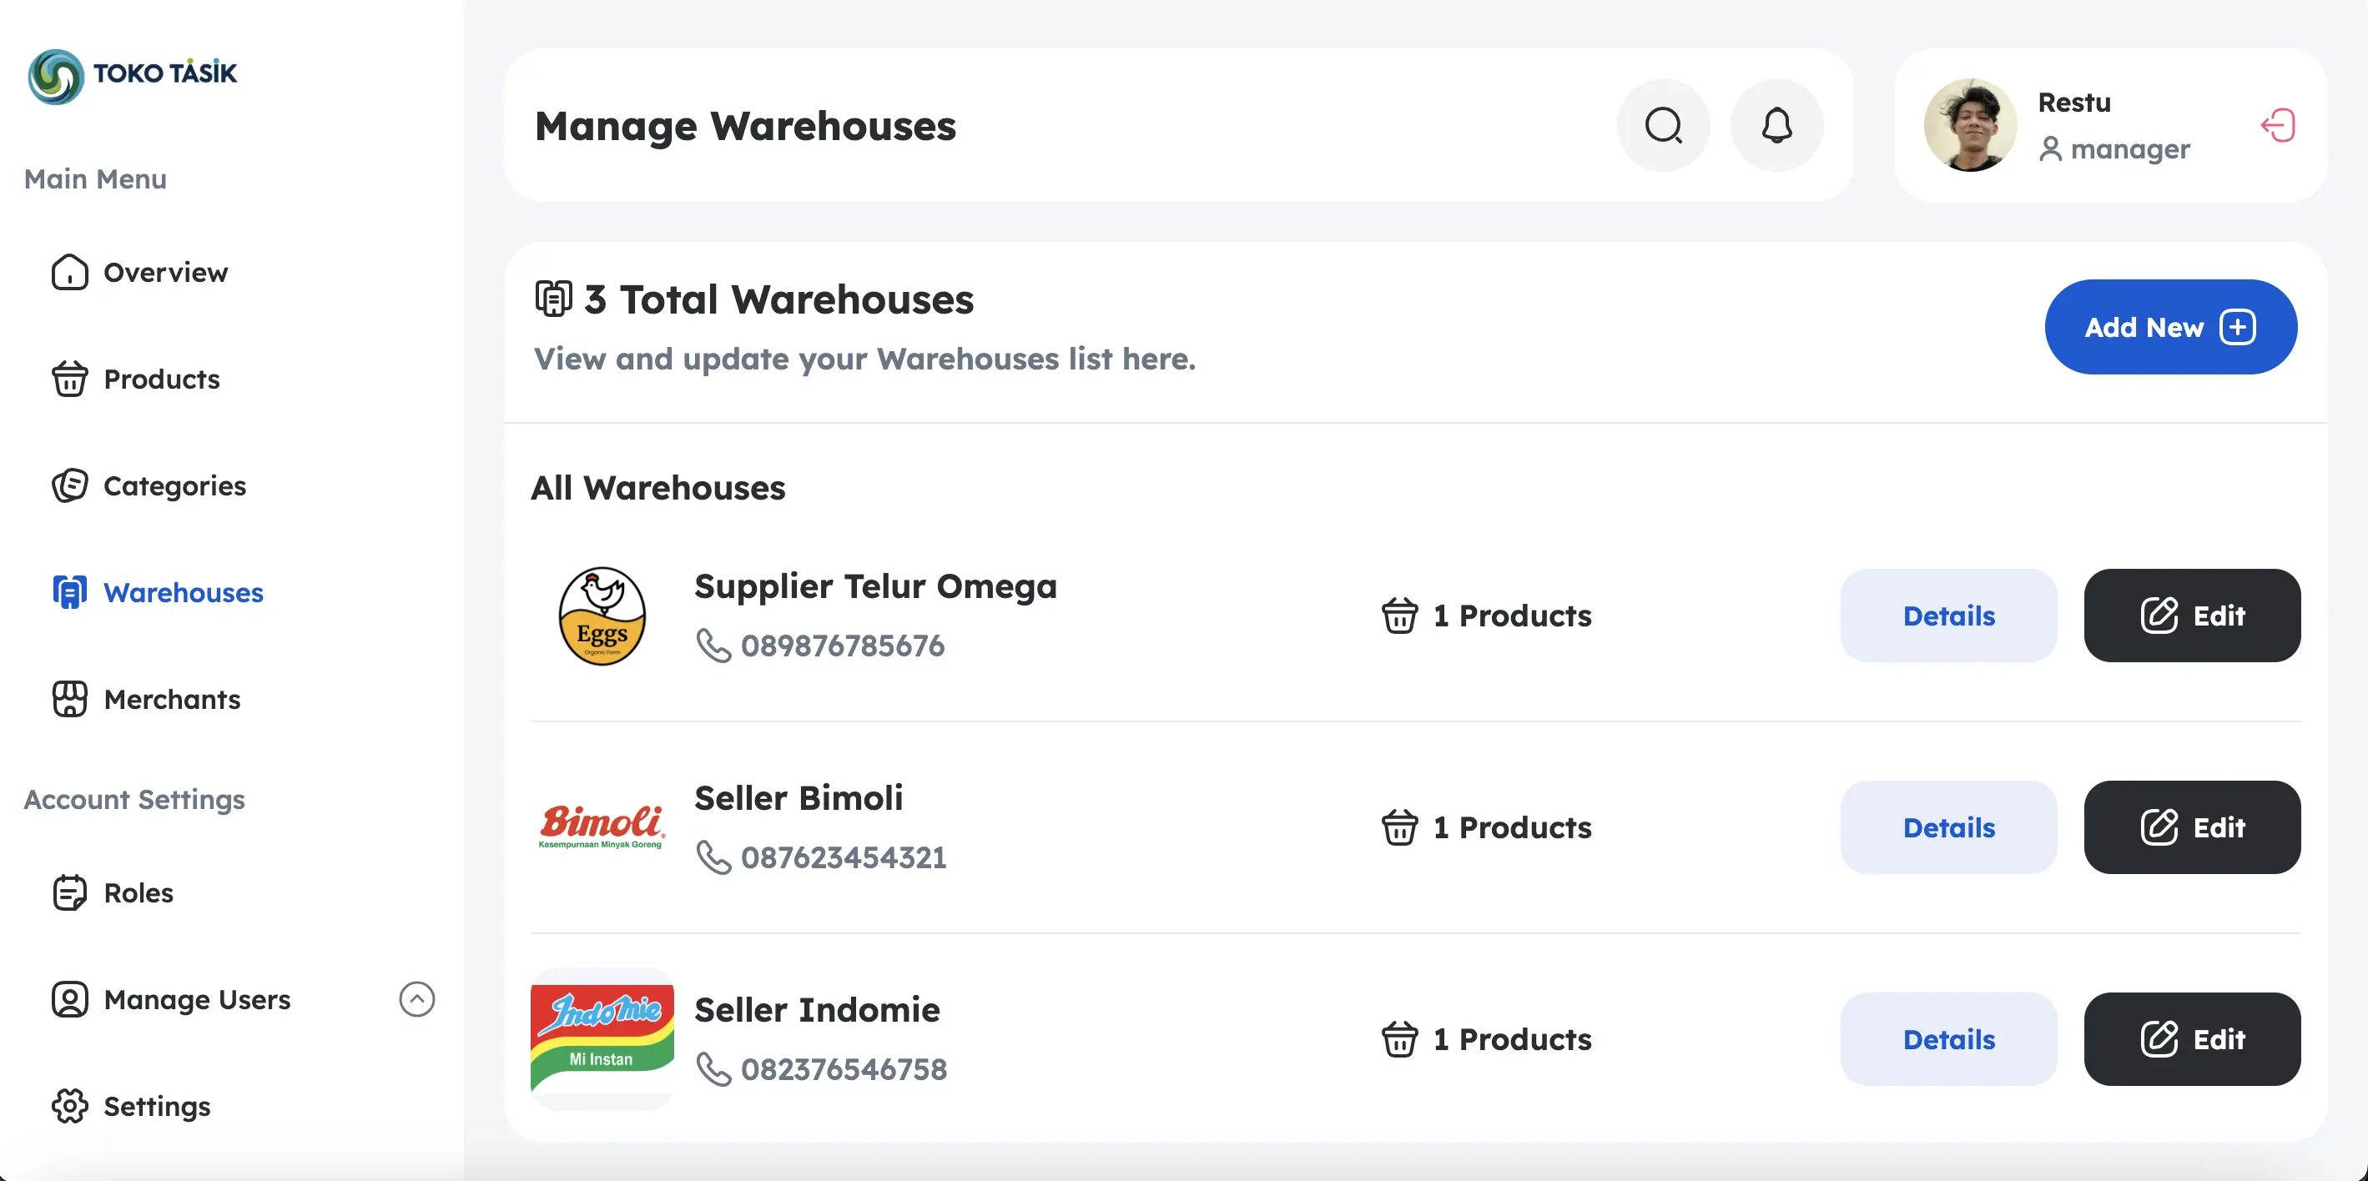Collapse the Manage Users section
This screenshot has width=2368, height=1181.
(x=417, y=999)
